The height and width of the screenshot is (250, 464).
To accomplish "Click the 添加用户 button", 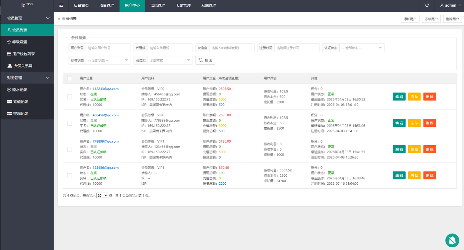I will [x=410, y=19].
